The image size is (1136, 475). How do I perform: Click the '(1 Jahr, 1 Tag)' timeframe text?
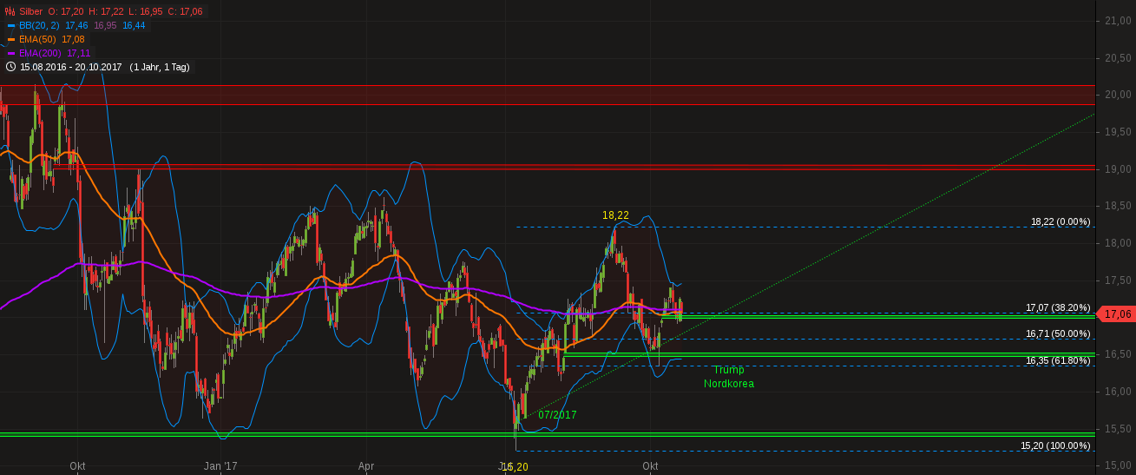tap(159, 67)
